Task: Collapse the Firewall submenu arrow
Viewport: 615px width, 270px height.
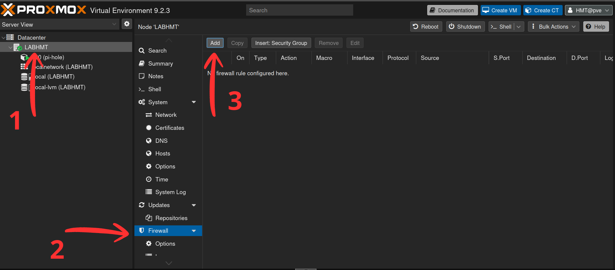Action: [194, 231]
